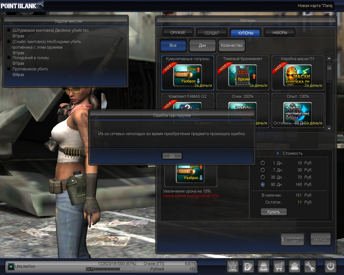Open the backpack inventory icon
Viewport: 344px width, 275px height.
click(x=264, y=266)
